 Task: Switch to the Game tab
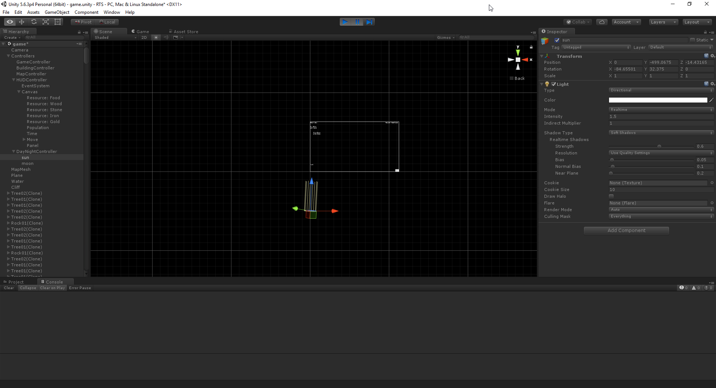point(140,32)
